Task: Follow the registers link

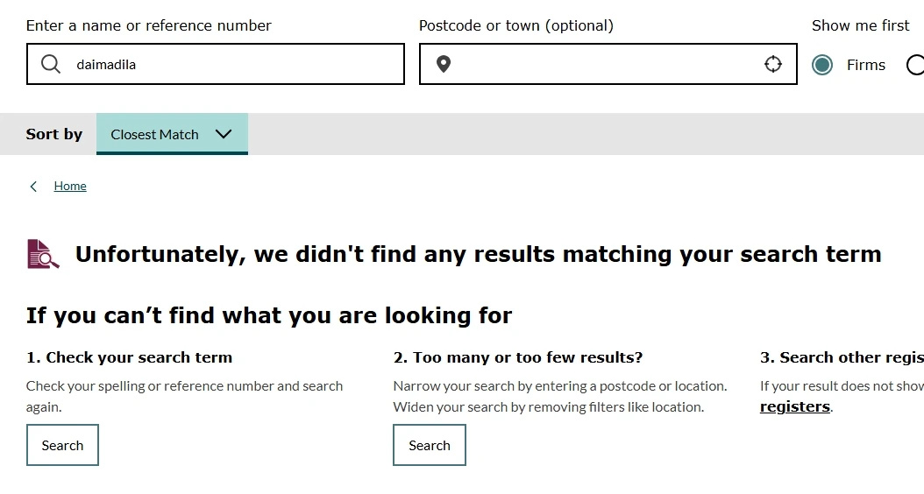Action: point(794,406)
